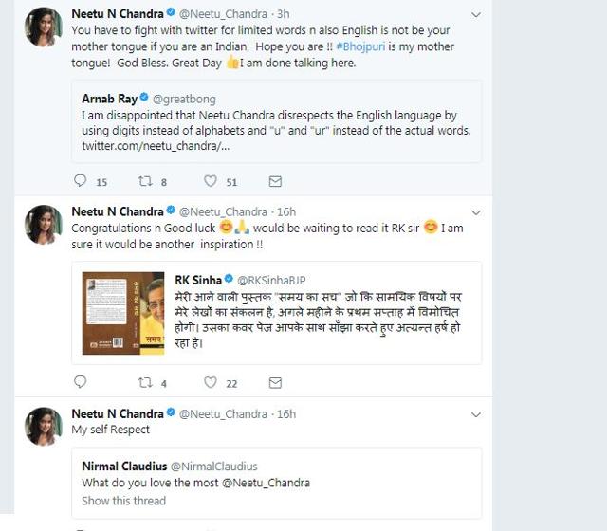Open Arnab Ray's profile name

pyautogui.click(x=109, y=96)
